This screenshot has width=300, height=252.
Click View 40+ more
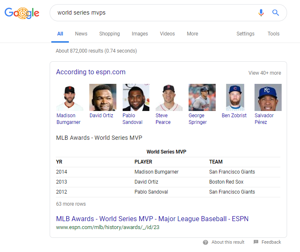coord(265,73)
